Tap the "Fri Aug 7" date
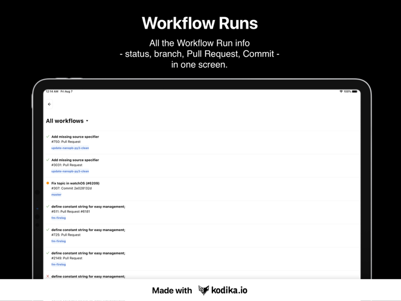401x301 pixels. tap(66, 91)
